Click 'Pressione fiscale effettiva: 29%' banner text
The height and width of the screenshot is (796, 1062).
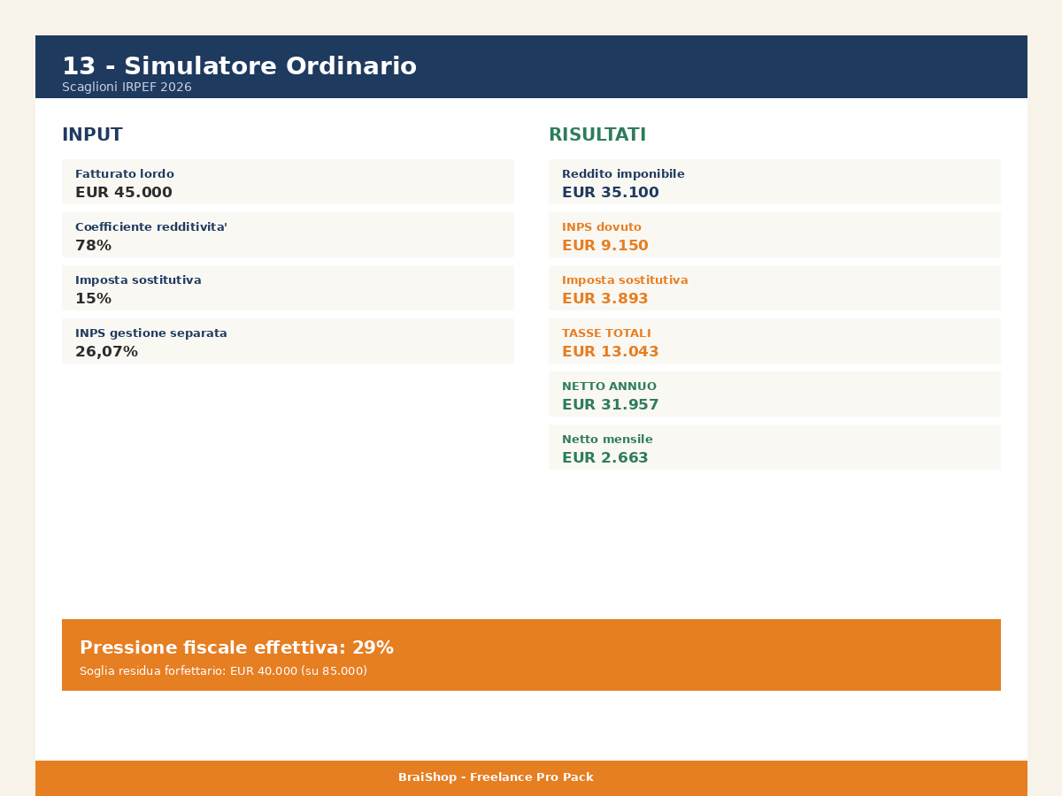[236, 648]
